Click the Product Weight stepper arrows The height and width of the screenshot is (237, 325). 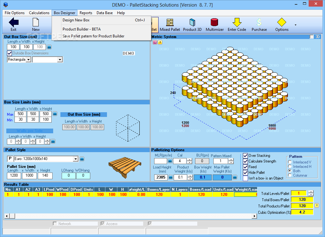pos(190,177)
